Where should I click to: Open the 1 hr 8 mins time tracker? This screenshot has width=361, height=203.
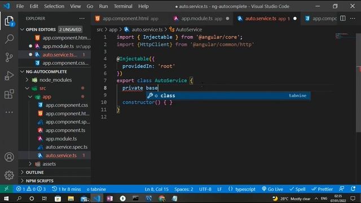pos(67,189)
